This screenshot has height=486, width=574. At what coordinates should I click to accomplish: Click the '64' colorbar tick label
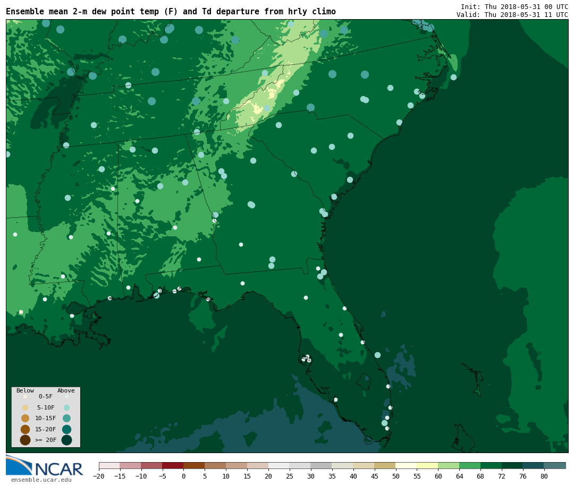click(460, 476)
